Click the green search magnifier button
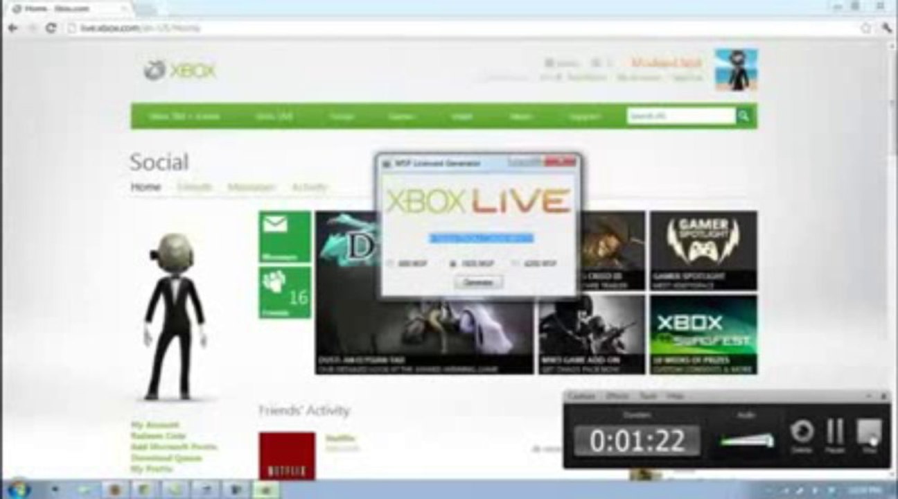This screenshot has width=898, height=499. 743,116
